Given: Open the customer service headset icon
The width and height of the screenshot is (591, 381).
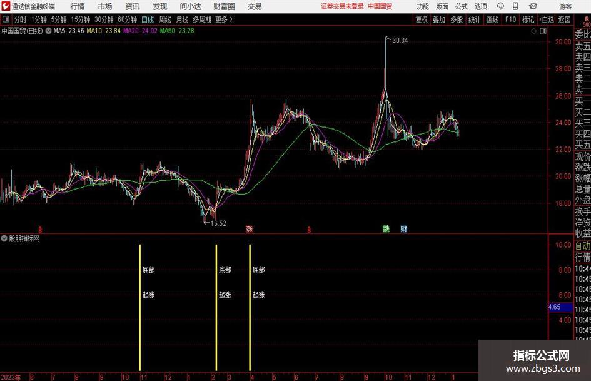Looking at the screenshot, I should pos(500,6).
